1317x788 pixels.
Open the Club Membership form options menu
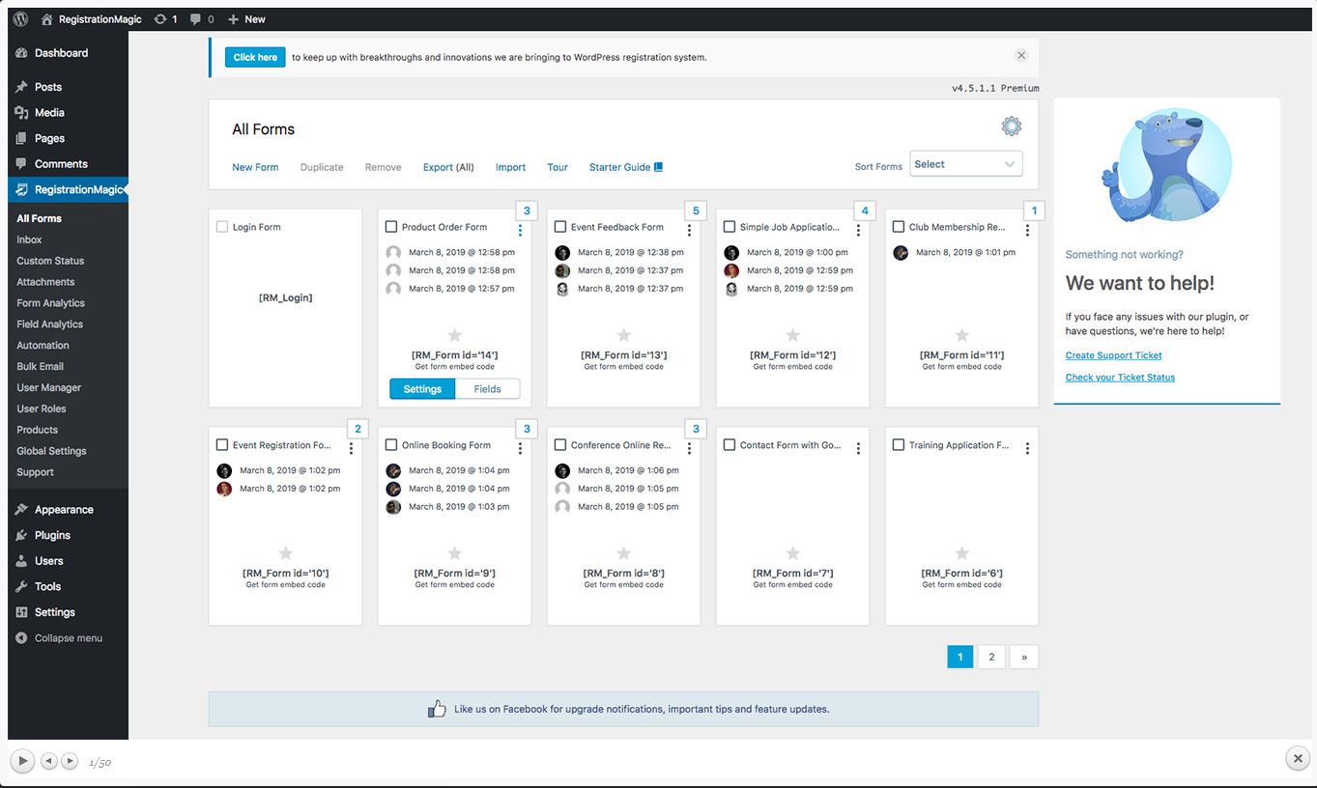[1028, 230]
